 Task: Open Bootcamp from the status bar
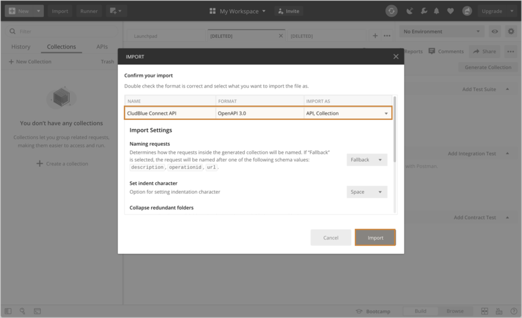point(373,311)
